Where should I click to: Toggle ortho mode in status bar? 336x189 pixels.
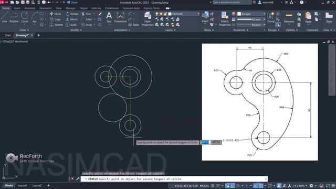pyautogui.click(x=233, y=185)
